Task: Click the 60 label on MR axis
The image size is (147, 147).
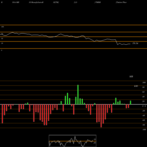Action: tap(143, 92)
